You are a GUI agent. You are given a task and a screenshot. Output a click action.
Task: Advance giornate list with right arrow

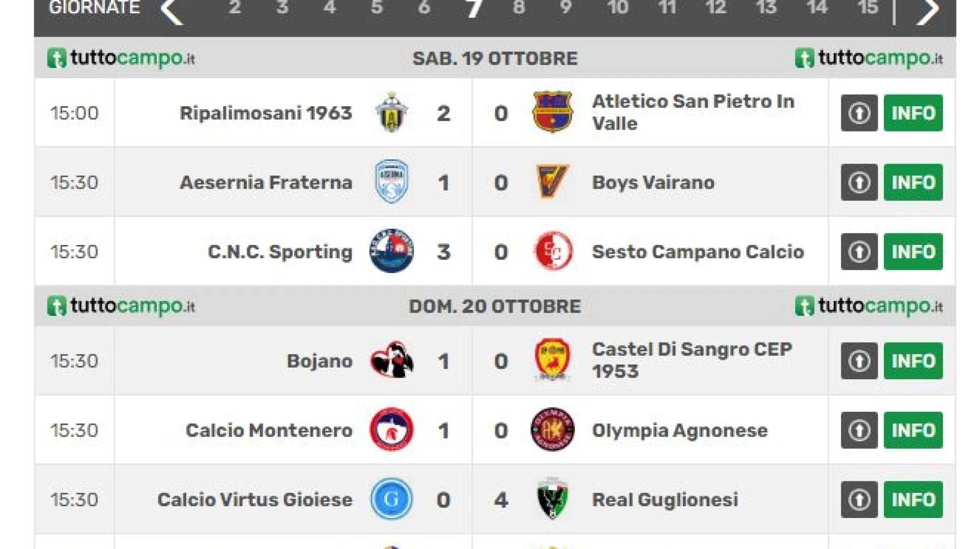[x=927, y=10]
